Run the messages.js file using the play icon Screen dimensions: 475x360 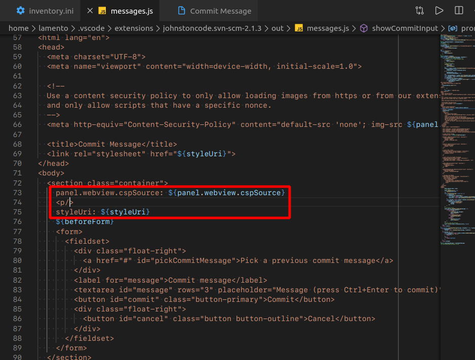coord(439,10)
